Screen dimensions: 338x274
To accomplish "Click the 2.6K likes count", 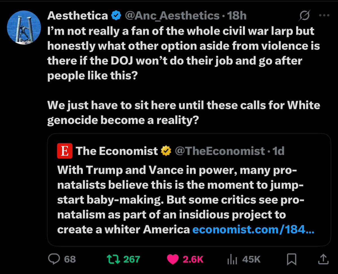I will coord(193,259).
